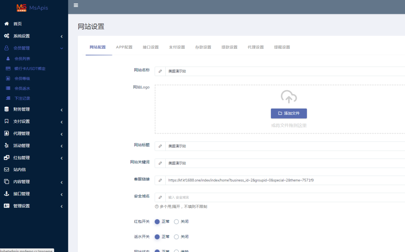Click the 网站名称 text field
This screenshot has height=252, width=405.
285,71
